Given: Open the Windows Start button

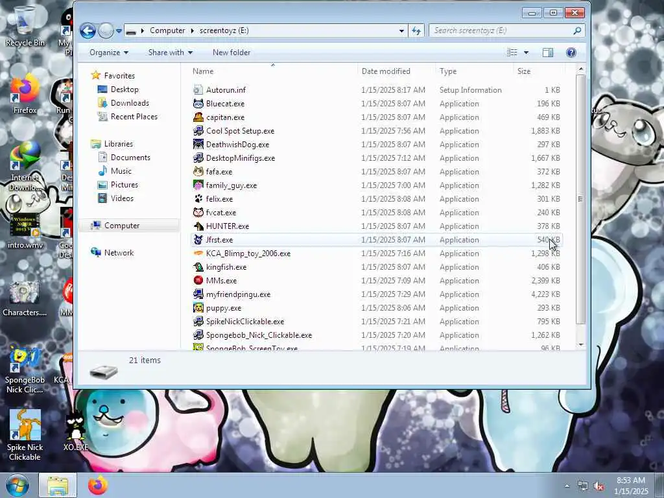Looking at the screenshot, I should tap(18, 485).
